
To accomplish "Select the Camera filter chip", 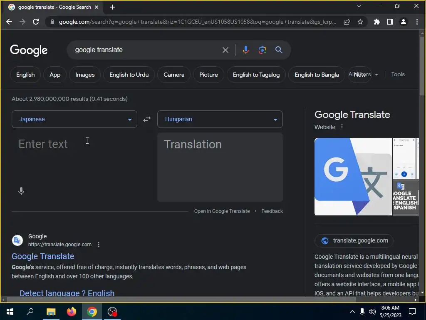I will 174,75.
